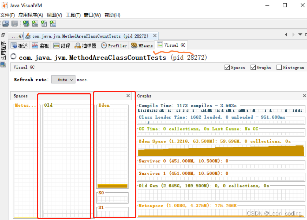Screen dimensions: 307x220
Task: Open the document list dropdown arrow
Action: (300, 35)
